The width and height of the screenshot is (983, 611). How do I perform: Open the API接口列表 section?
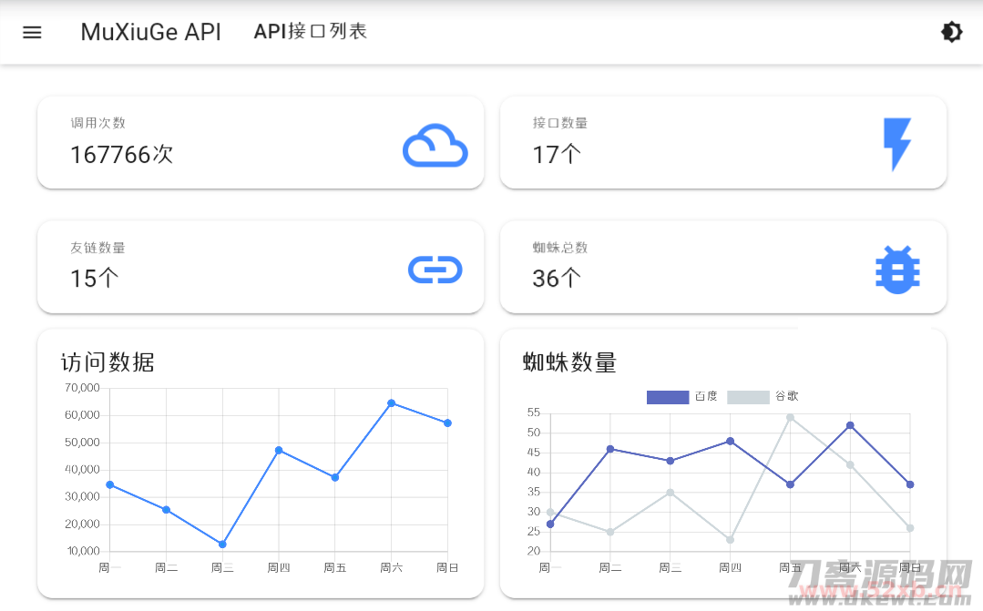point(311,30)
